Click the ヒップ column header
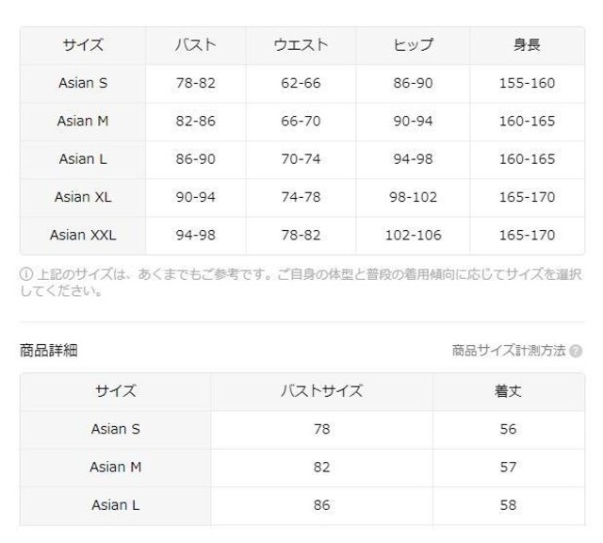The width and height of the screenshot is (603, 543). [x=413, y=46]
